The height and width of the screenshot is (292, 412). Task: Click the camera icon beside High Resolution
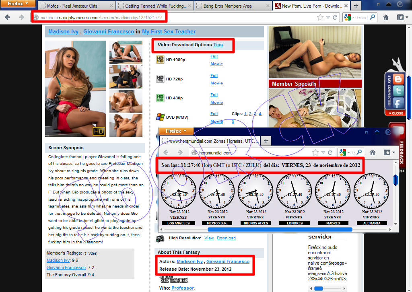[160, 239]
